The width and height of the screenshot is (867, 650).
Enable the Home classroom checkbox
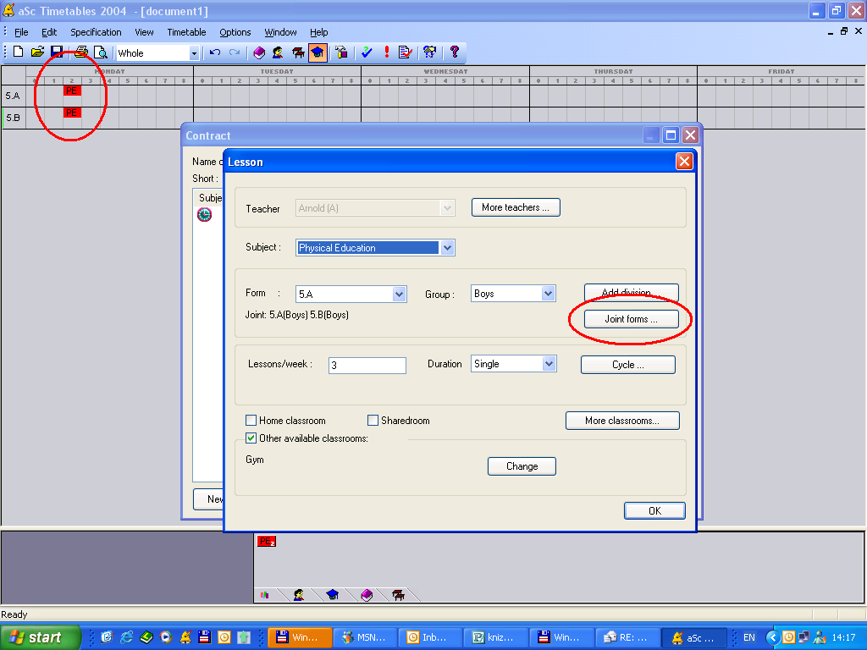click(x=251, y=421)
